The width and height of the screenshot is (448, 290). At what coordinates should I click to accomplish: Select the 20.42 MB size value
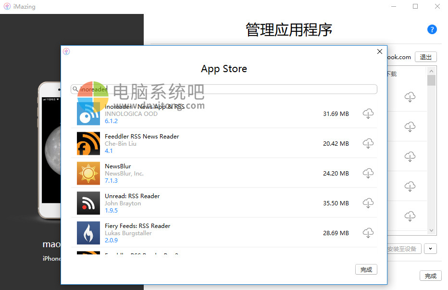click(x=336, y=143)
